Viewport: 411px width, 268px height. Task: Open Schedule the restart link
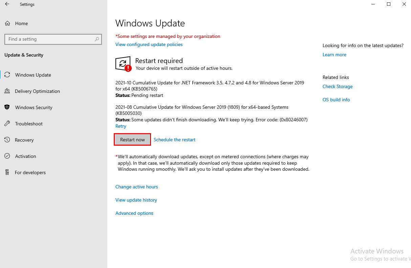[174, 140]
